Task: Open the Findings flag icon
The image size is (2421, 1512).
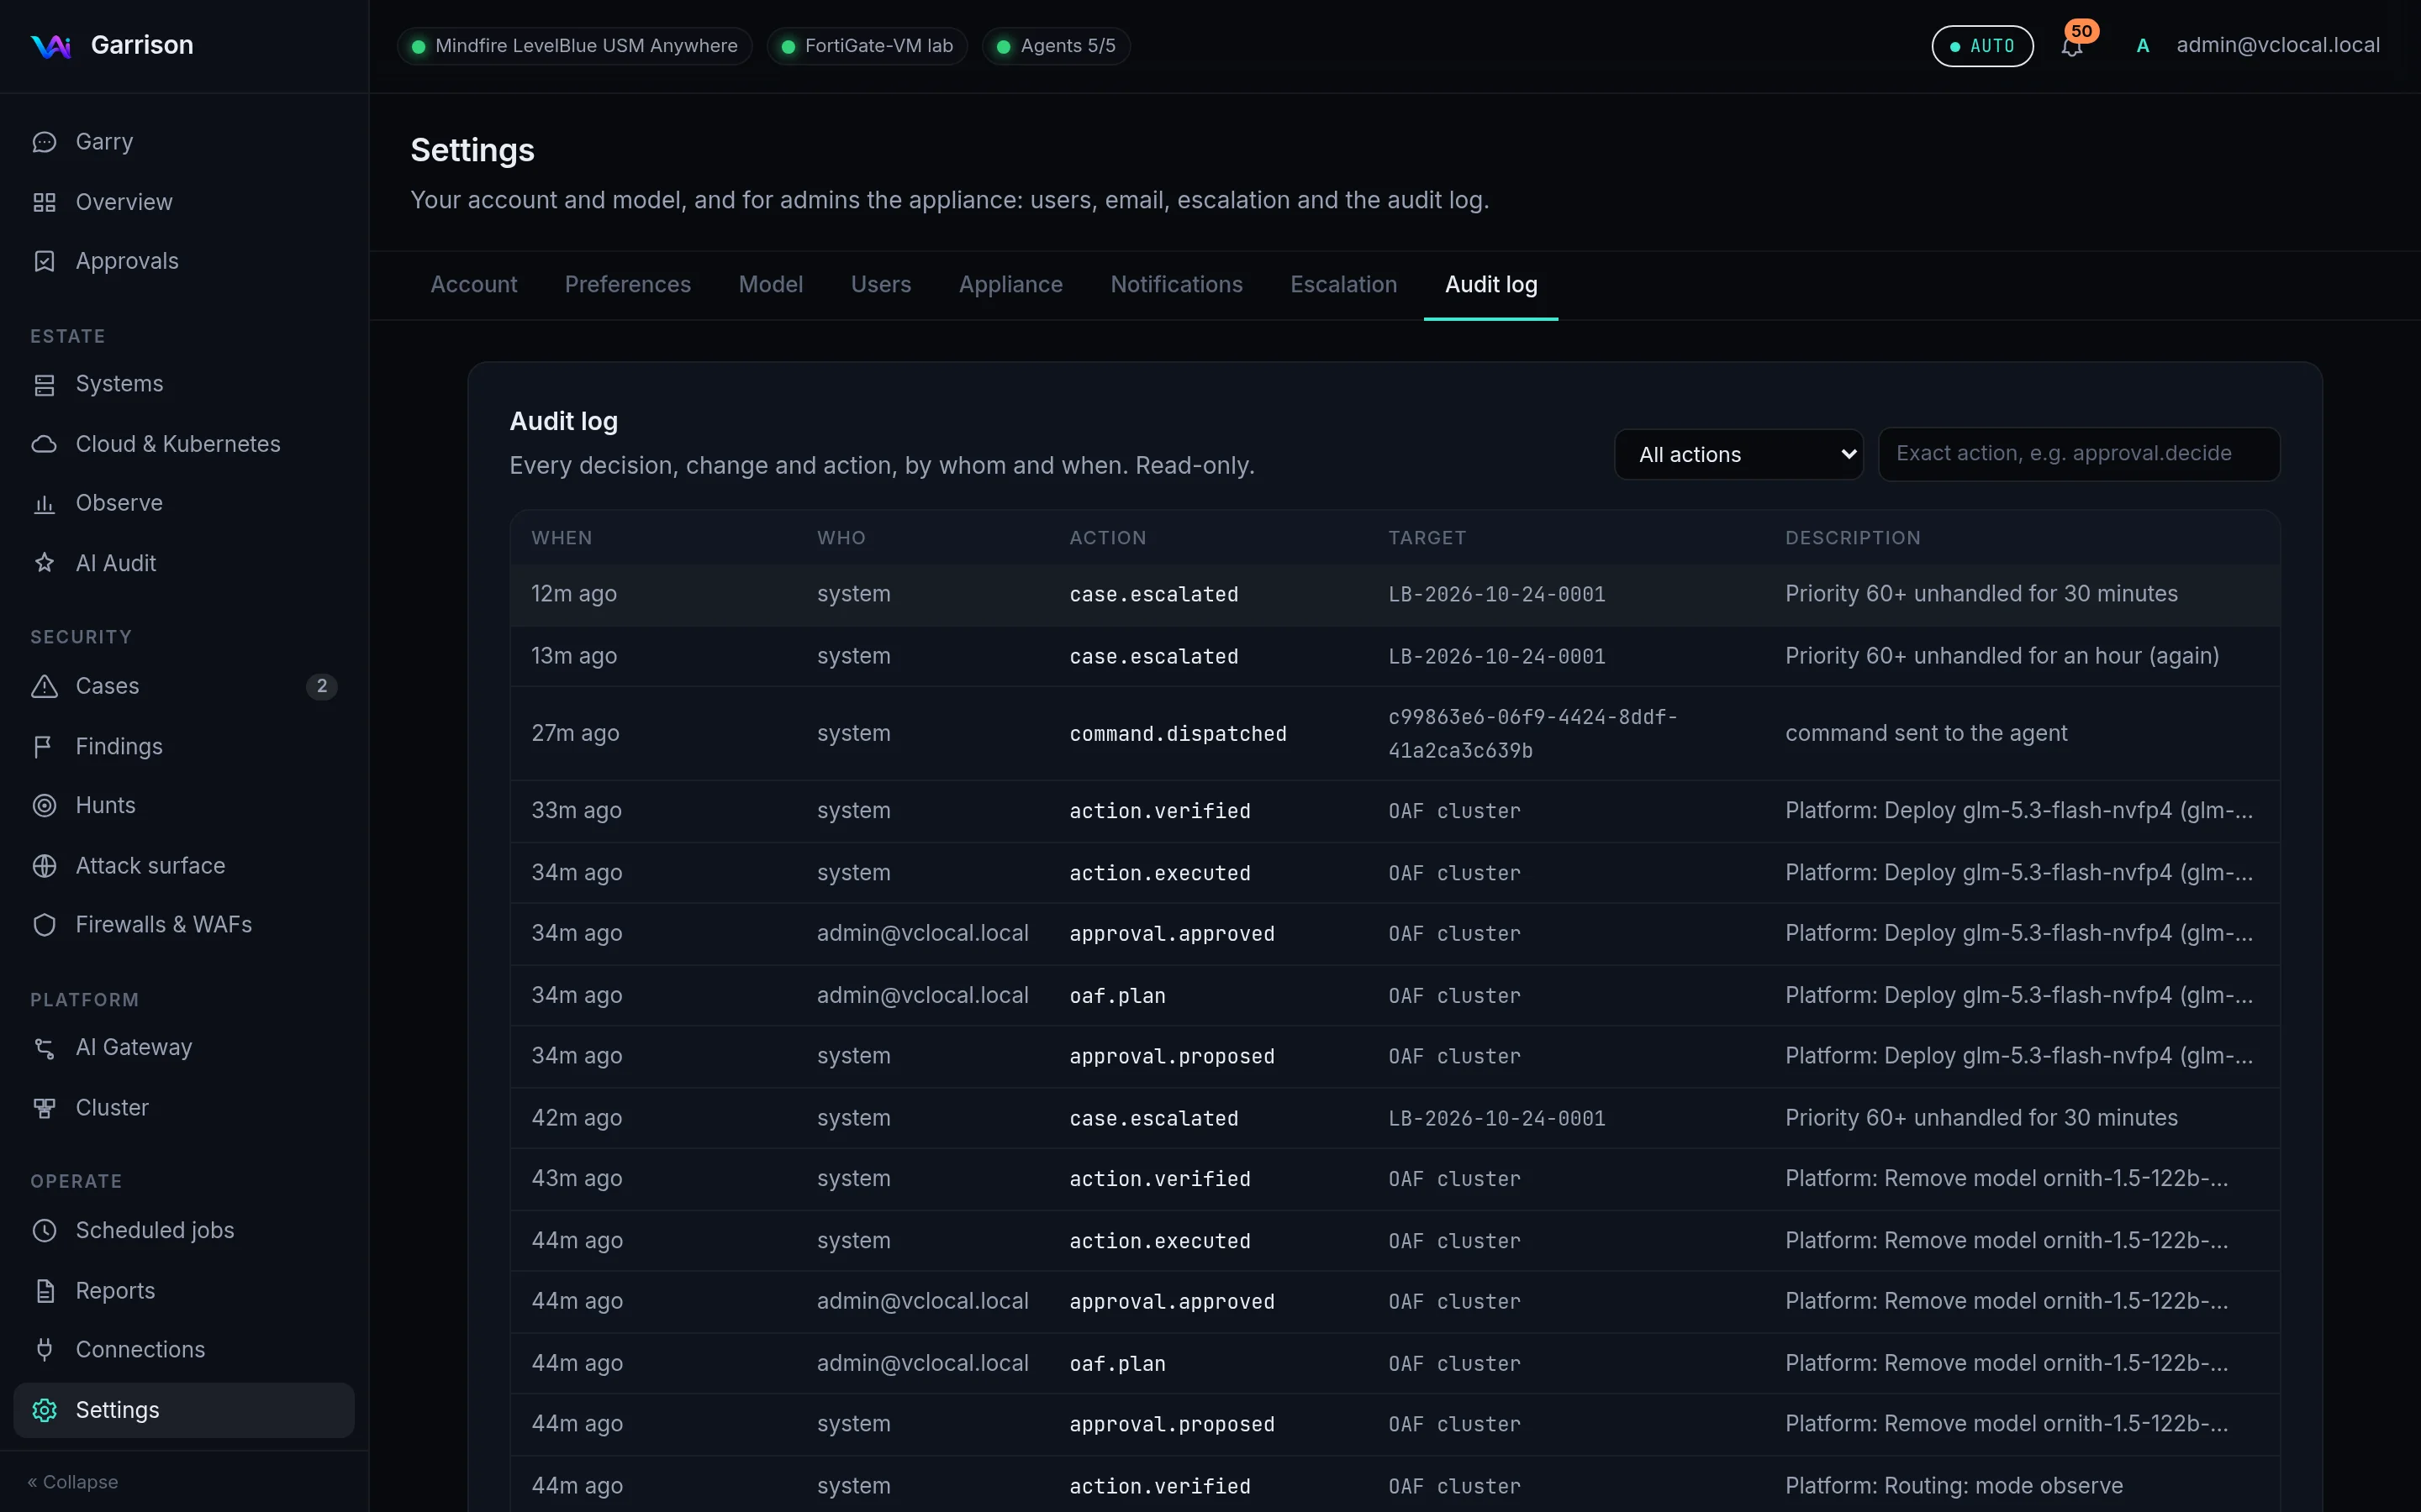Action: (x=44, y=746)
